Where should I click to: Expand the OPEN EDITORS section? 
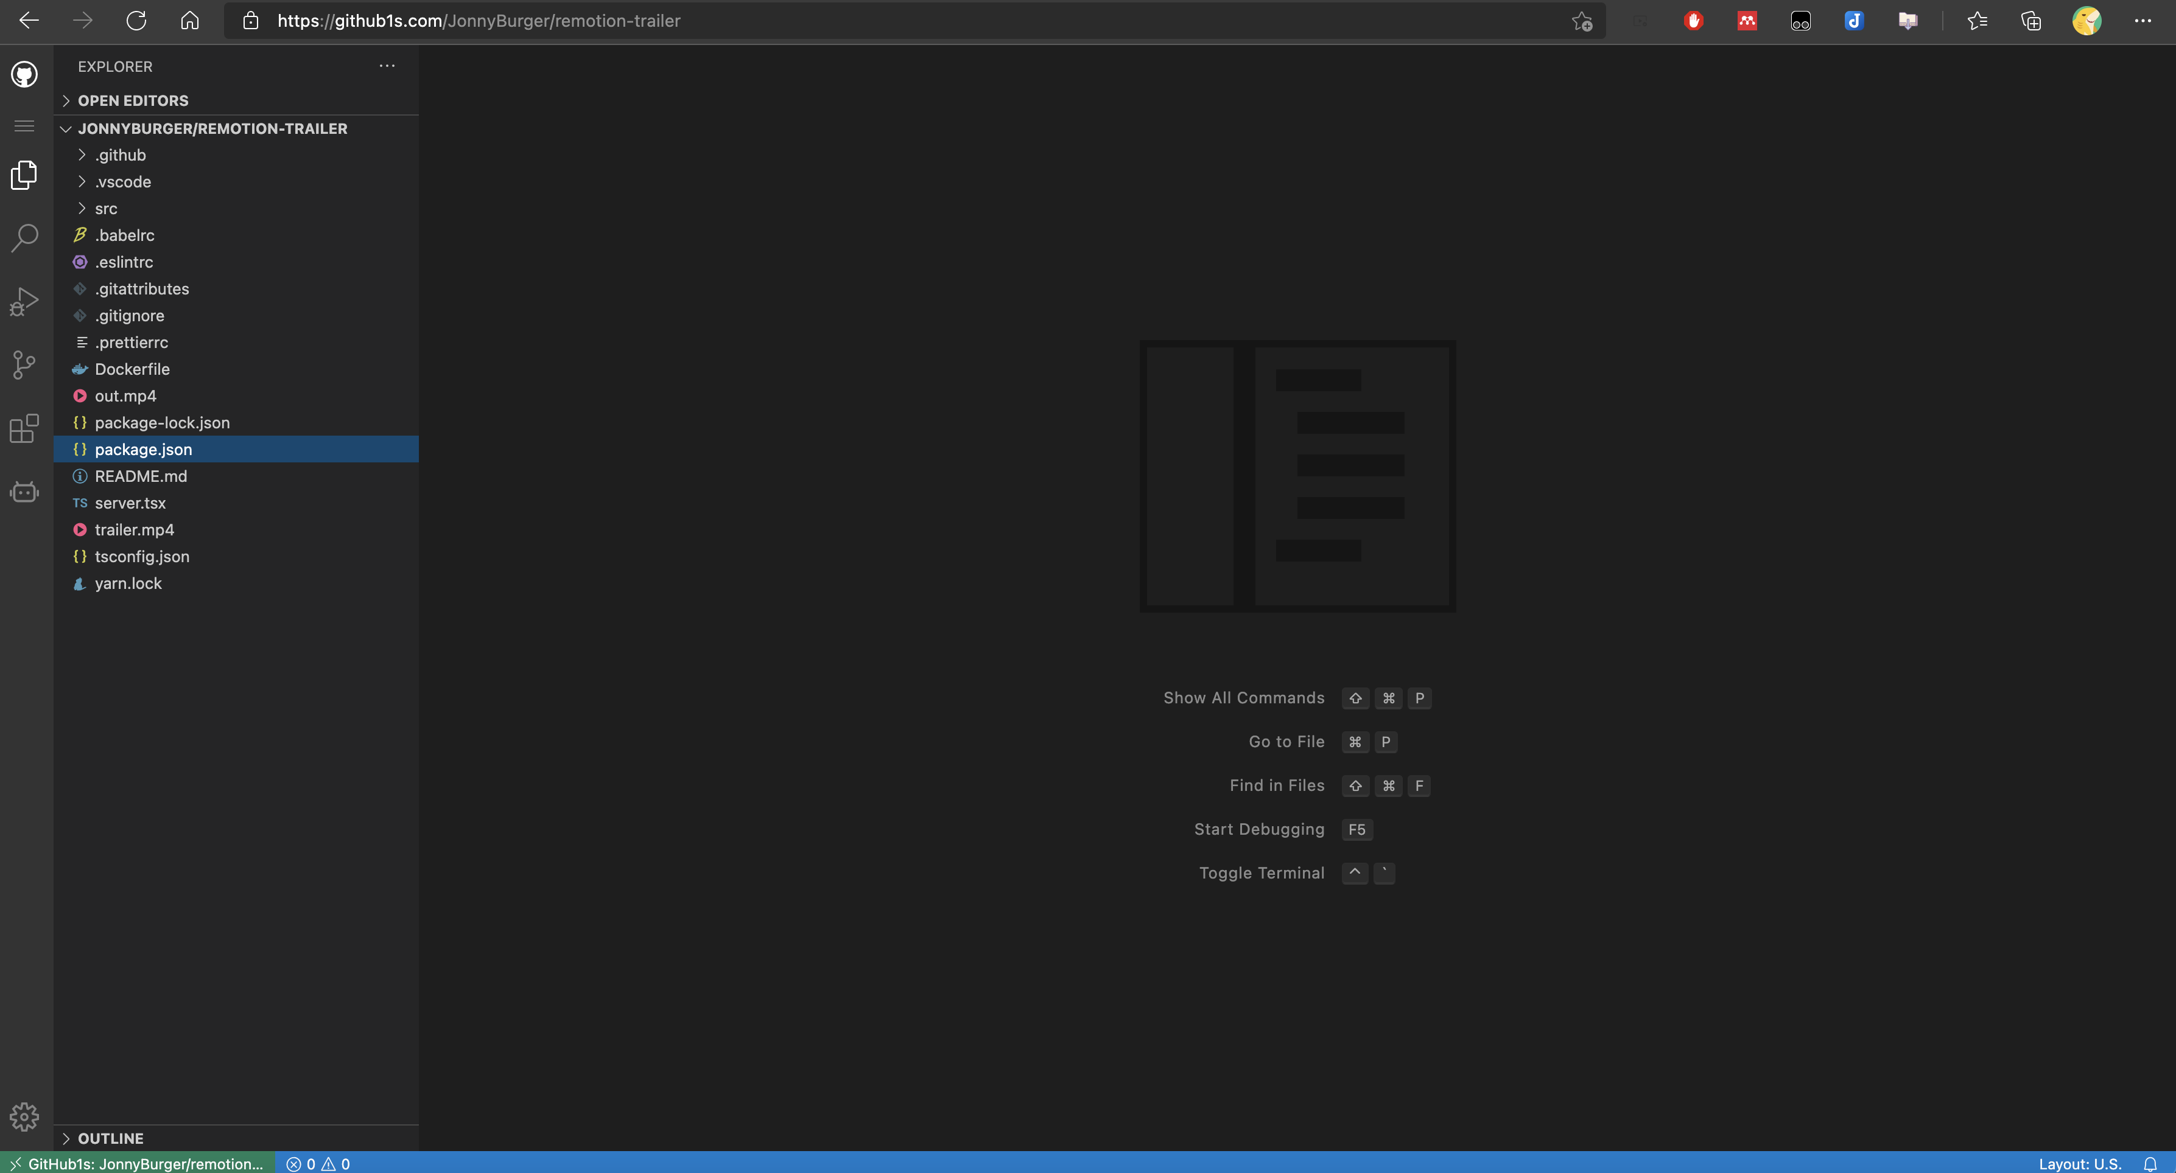tap(236, 100)
